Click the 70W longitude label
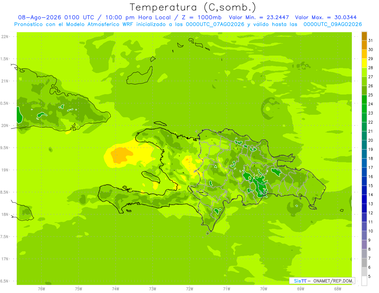 (x=264, y=289)
